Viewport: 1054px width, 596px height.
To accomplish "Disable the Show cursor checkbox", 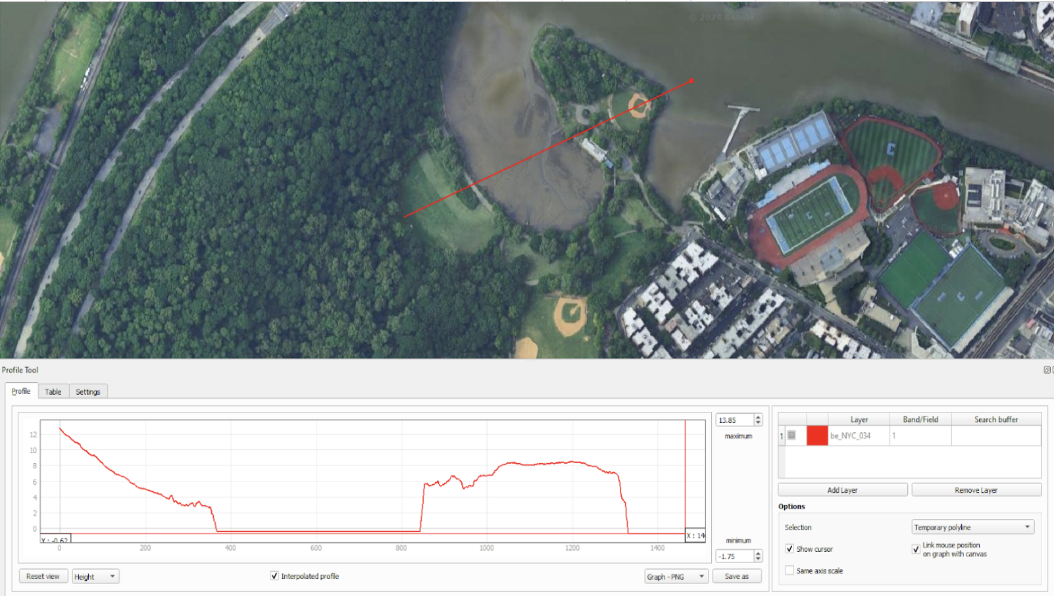I will [x=790, y=549].
